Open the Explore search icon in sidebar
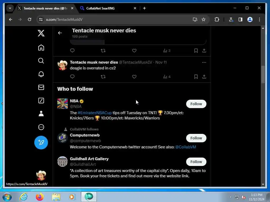270x202 pixels. tap(41, 61)
